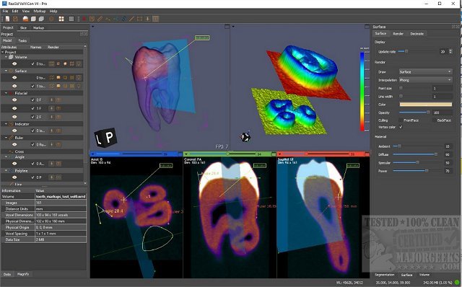Click the orange volume layers toolbar icon
This screenshot has width=462, height=287.
click(26, 19)
